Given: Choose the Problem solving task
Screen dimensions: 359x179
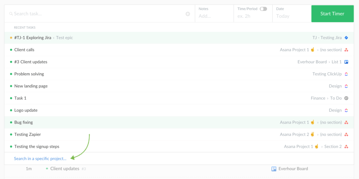Looking at the screenshot, I should (x=29, y=74).
